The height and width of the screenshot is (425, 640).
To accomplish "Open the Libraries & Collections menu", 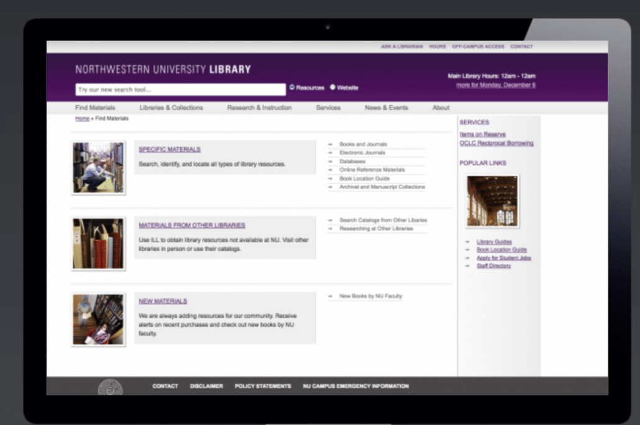I will click(x=171, y=107).
